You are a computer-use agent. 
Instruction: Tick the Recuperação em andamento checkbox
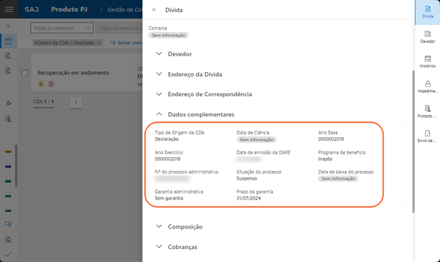[25, 73]
